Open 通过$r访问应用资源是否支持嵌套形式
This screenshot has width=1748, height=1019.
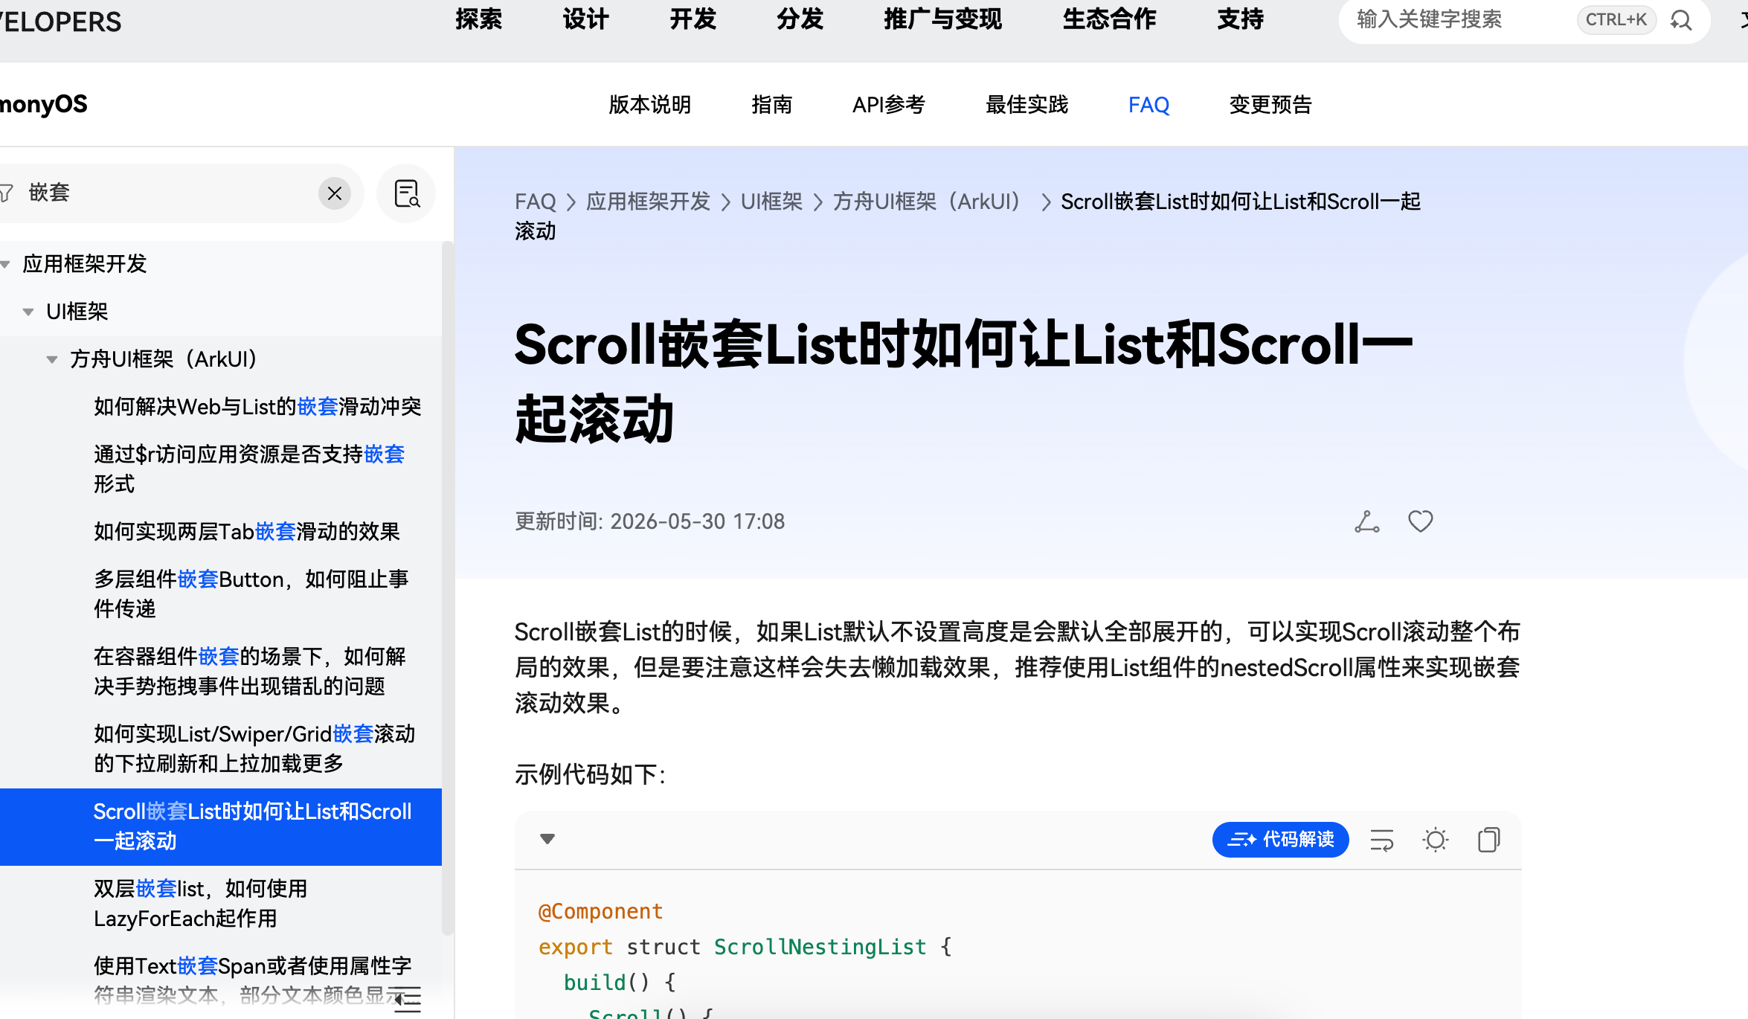click(x=249, y=469)
